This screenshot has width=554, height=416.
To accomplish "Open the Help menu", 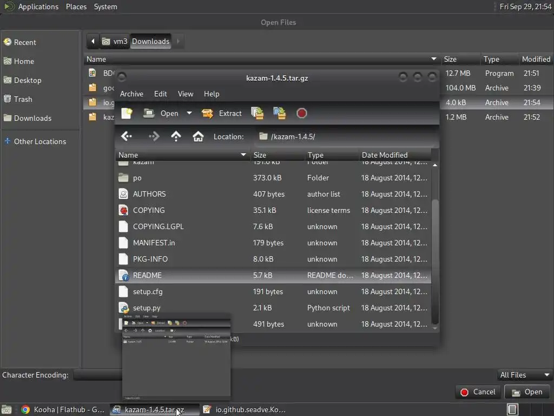I will [x=212, y=94].
